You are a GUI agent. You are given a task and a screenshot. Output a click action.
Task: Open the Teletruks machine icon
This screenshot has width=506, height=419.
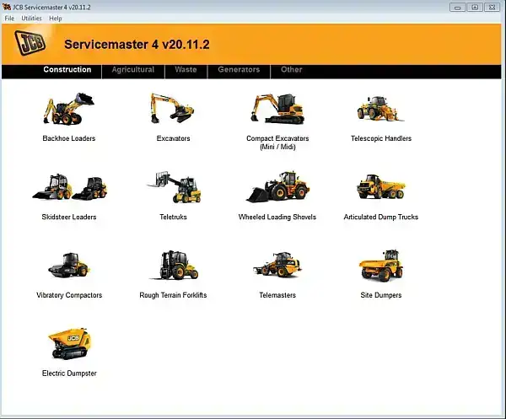tap(174, 187)
